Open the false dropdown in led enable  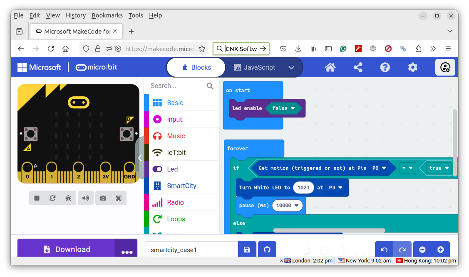coord(283,108)
